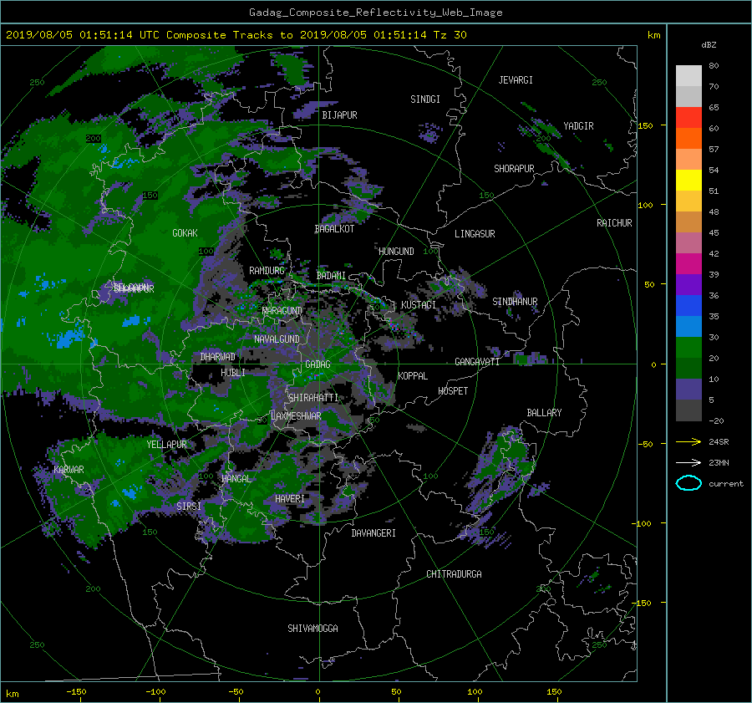Select the yellow 54 dBZ color swatch

click(x=688, y=181)
